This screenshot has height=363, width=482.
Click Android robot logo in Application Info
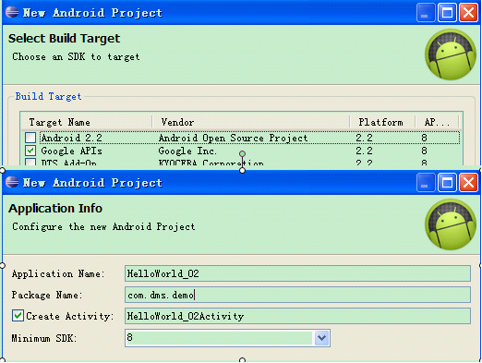451,224
